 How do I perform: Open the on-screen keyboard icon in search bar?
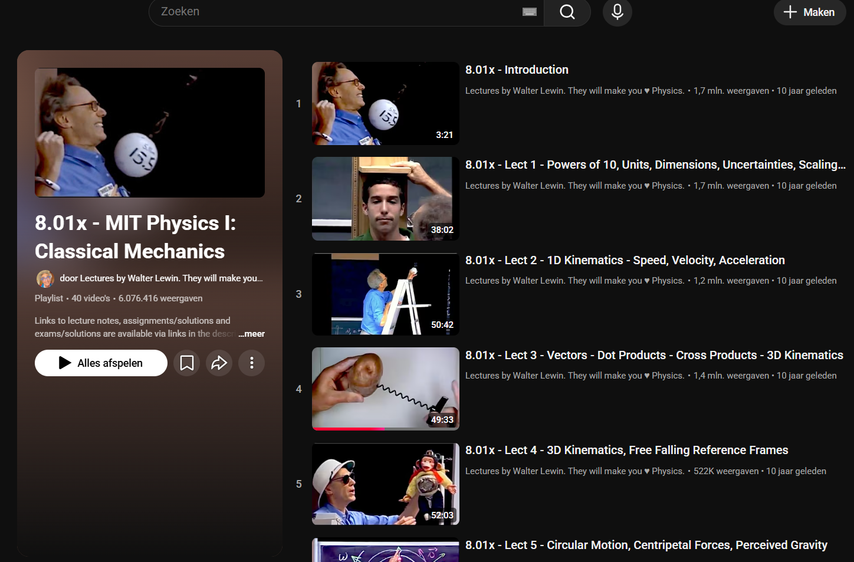point(529,12)
